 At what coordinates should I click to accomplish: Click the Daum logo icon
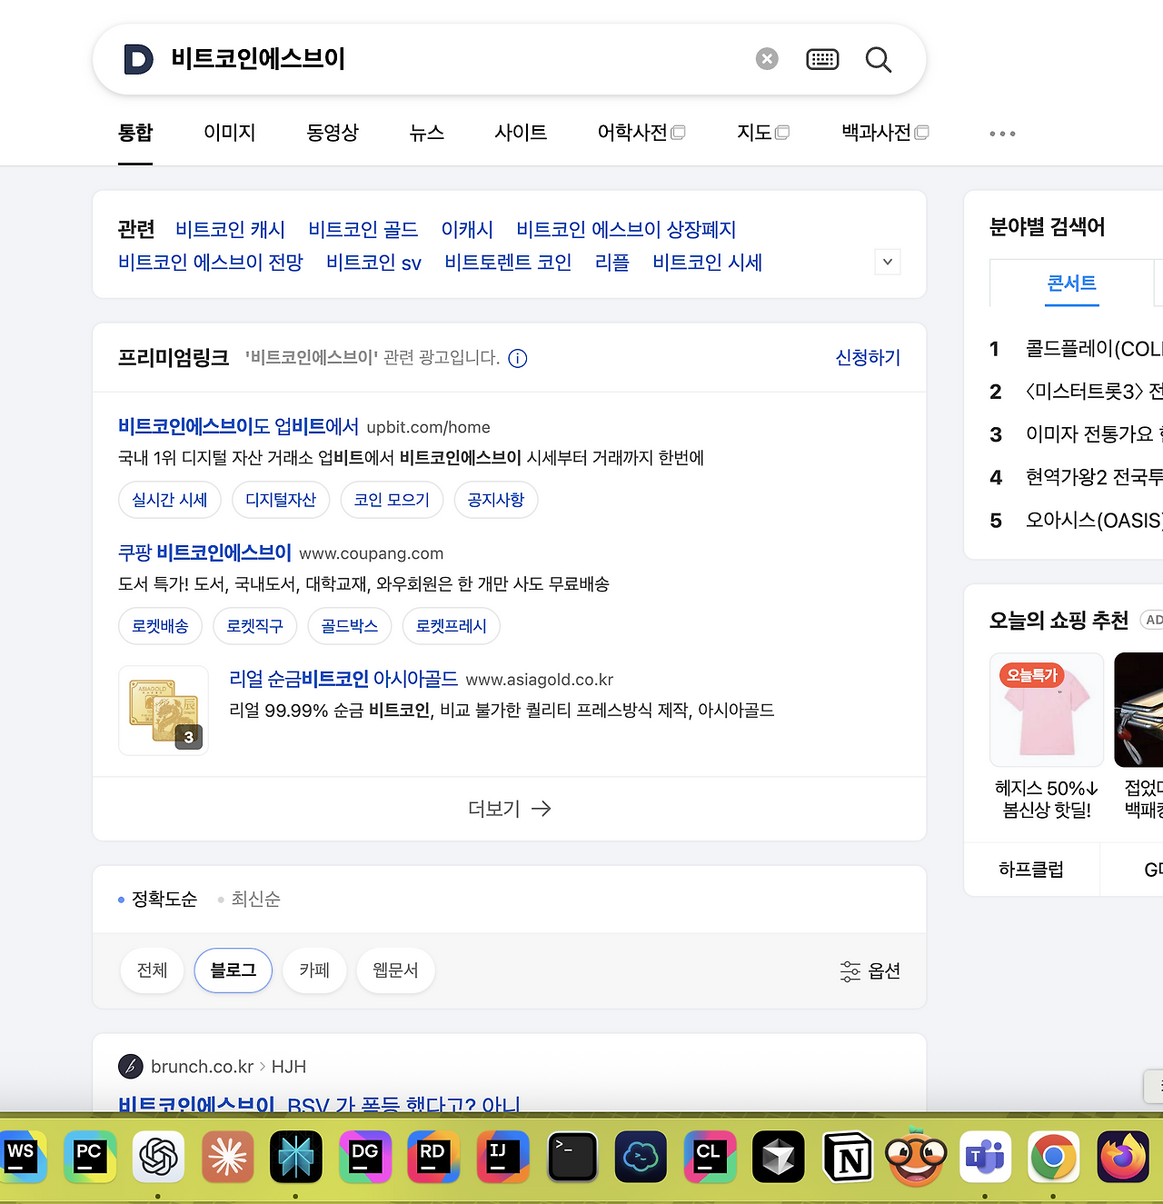(137, 59)
